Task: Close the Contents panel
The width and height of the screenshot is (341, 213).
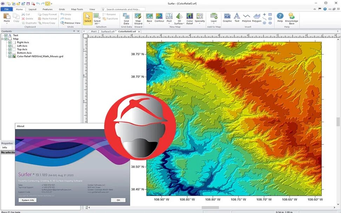Action: 78,31
